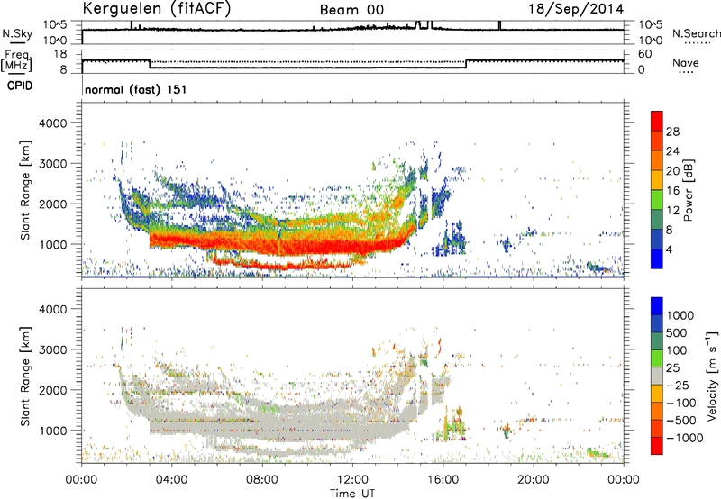The height and width of the screenshot is (499, 721).
Task: Click the '16:00' time axis label
Action: click(x=443, y=480)
